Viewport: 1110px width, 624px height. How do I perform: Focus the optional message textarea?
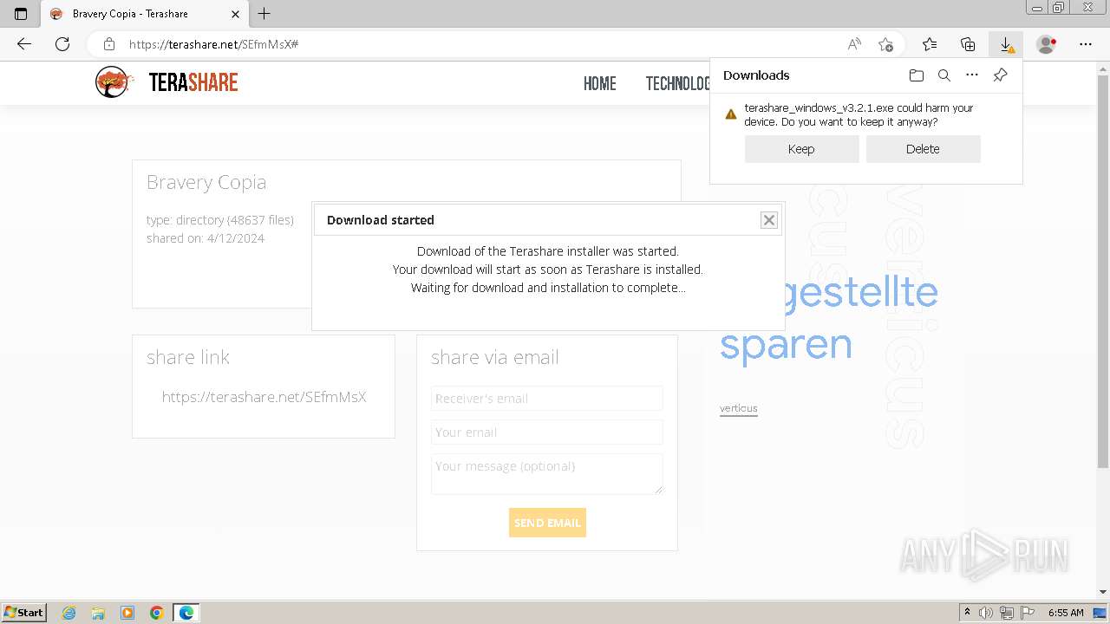click(x=547, y=474)
